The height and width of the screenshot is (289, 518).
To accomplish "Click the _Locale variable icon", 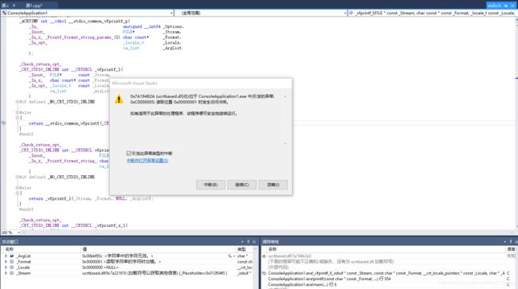I will (x=12, y=268).
